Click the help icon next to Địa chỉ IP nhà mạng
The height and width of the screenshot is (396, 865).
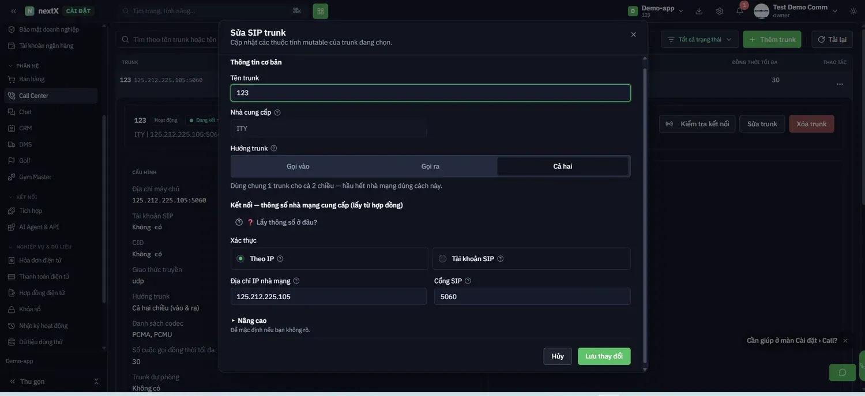296,281
